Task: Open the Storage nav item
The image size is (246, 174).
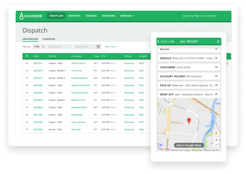Action: pos(91,16)
